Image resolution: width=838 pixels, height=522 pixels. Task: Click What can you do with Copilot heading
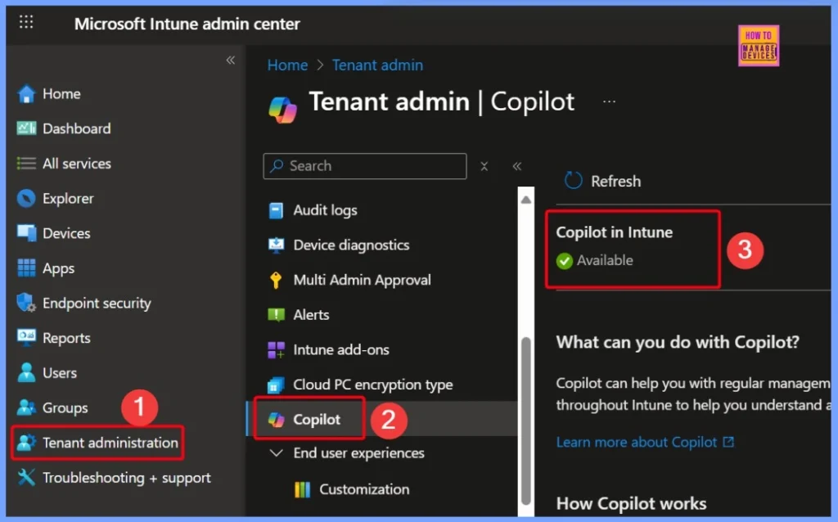point(678,342)
